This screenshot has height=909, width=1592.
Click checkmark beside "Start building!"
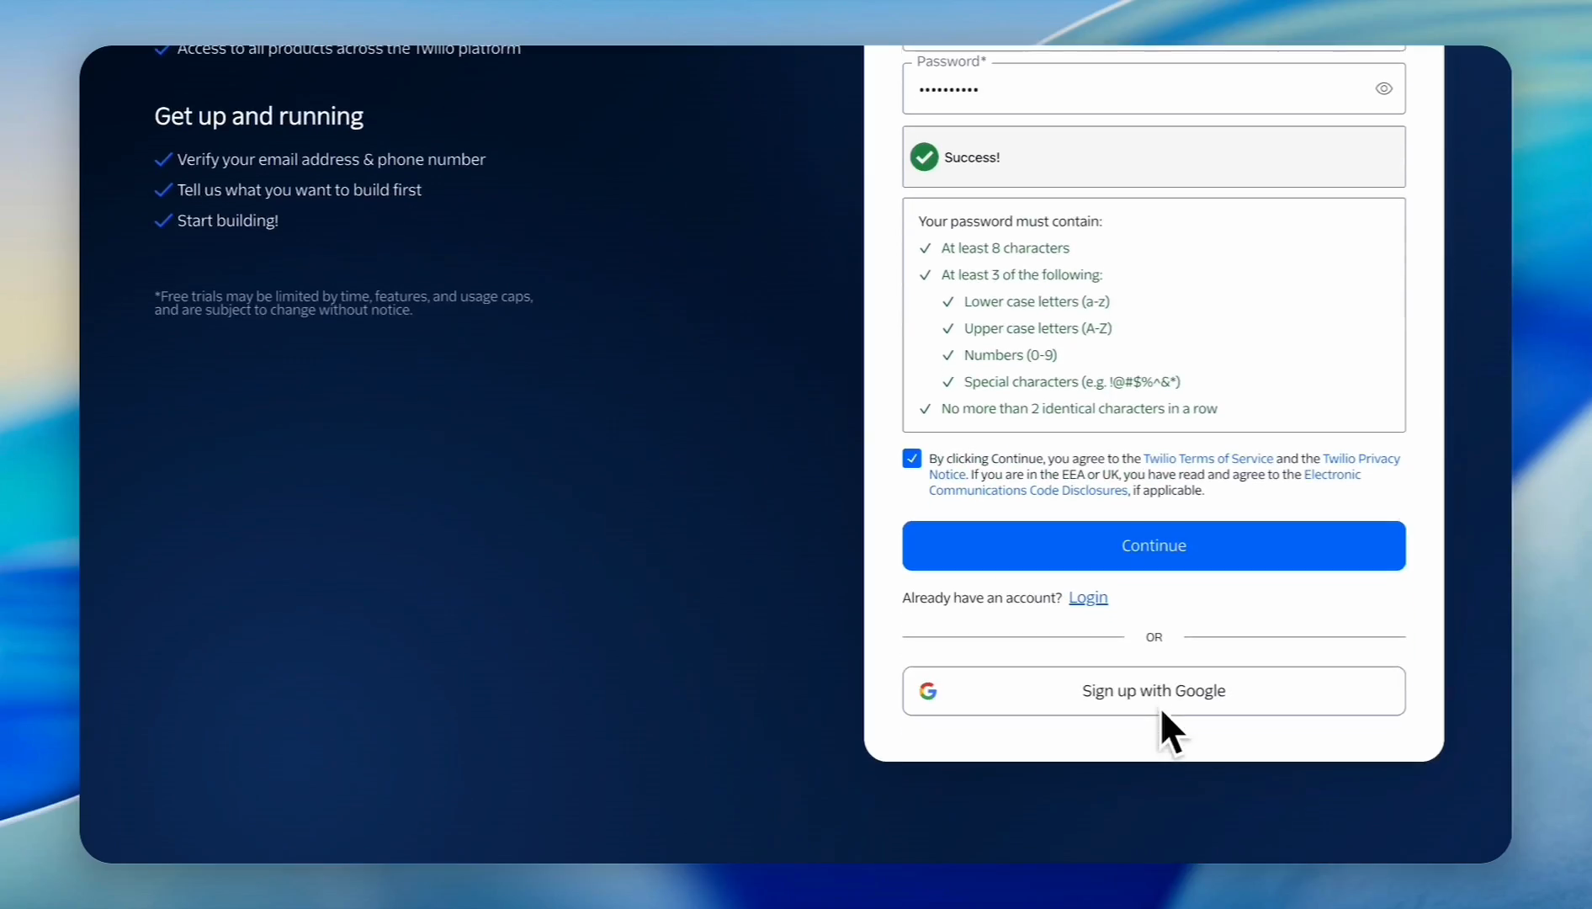(163, 221)
